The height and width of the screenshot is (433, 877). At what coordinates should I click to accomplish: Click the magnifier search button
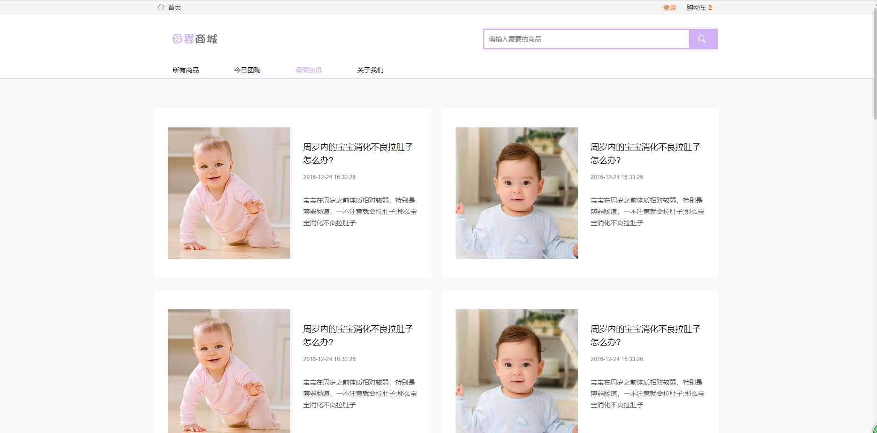pos(703,39)
